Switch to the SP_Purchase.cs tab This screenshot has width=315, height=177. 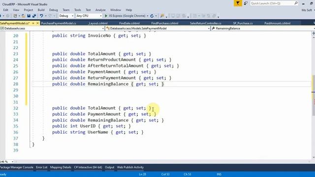(x=243, y=23)
